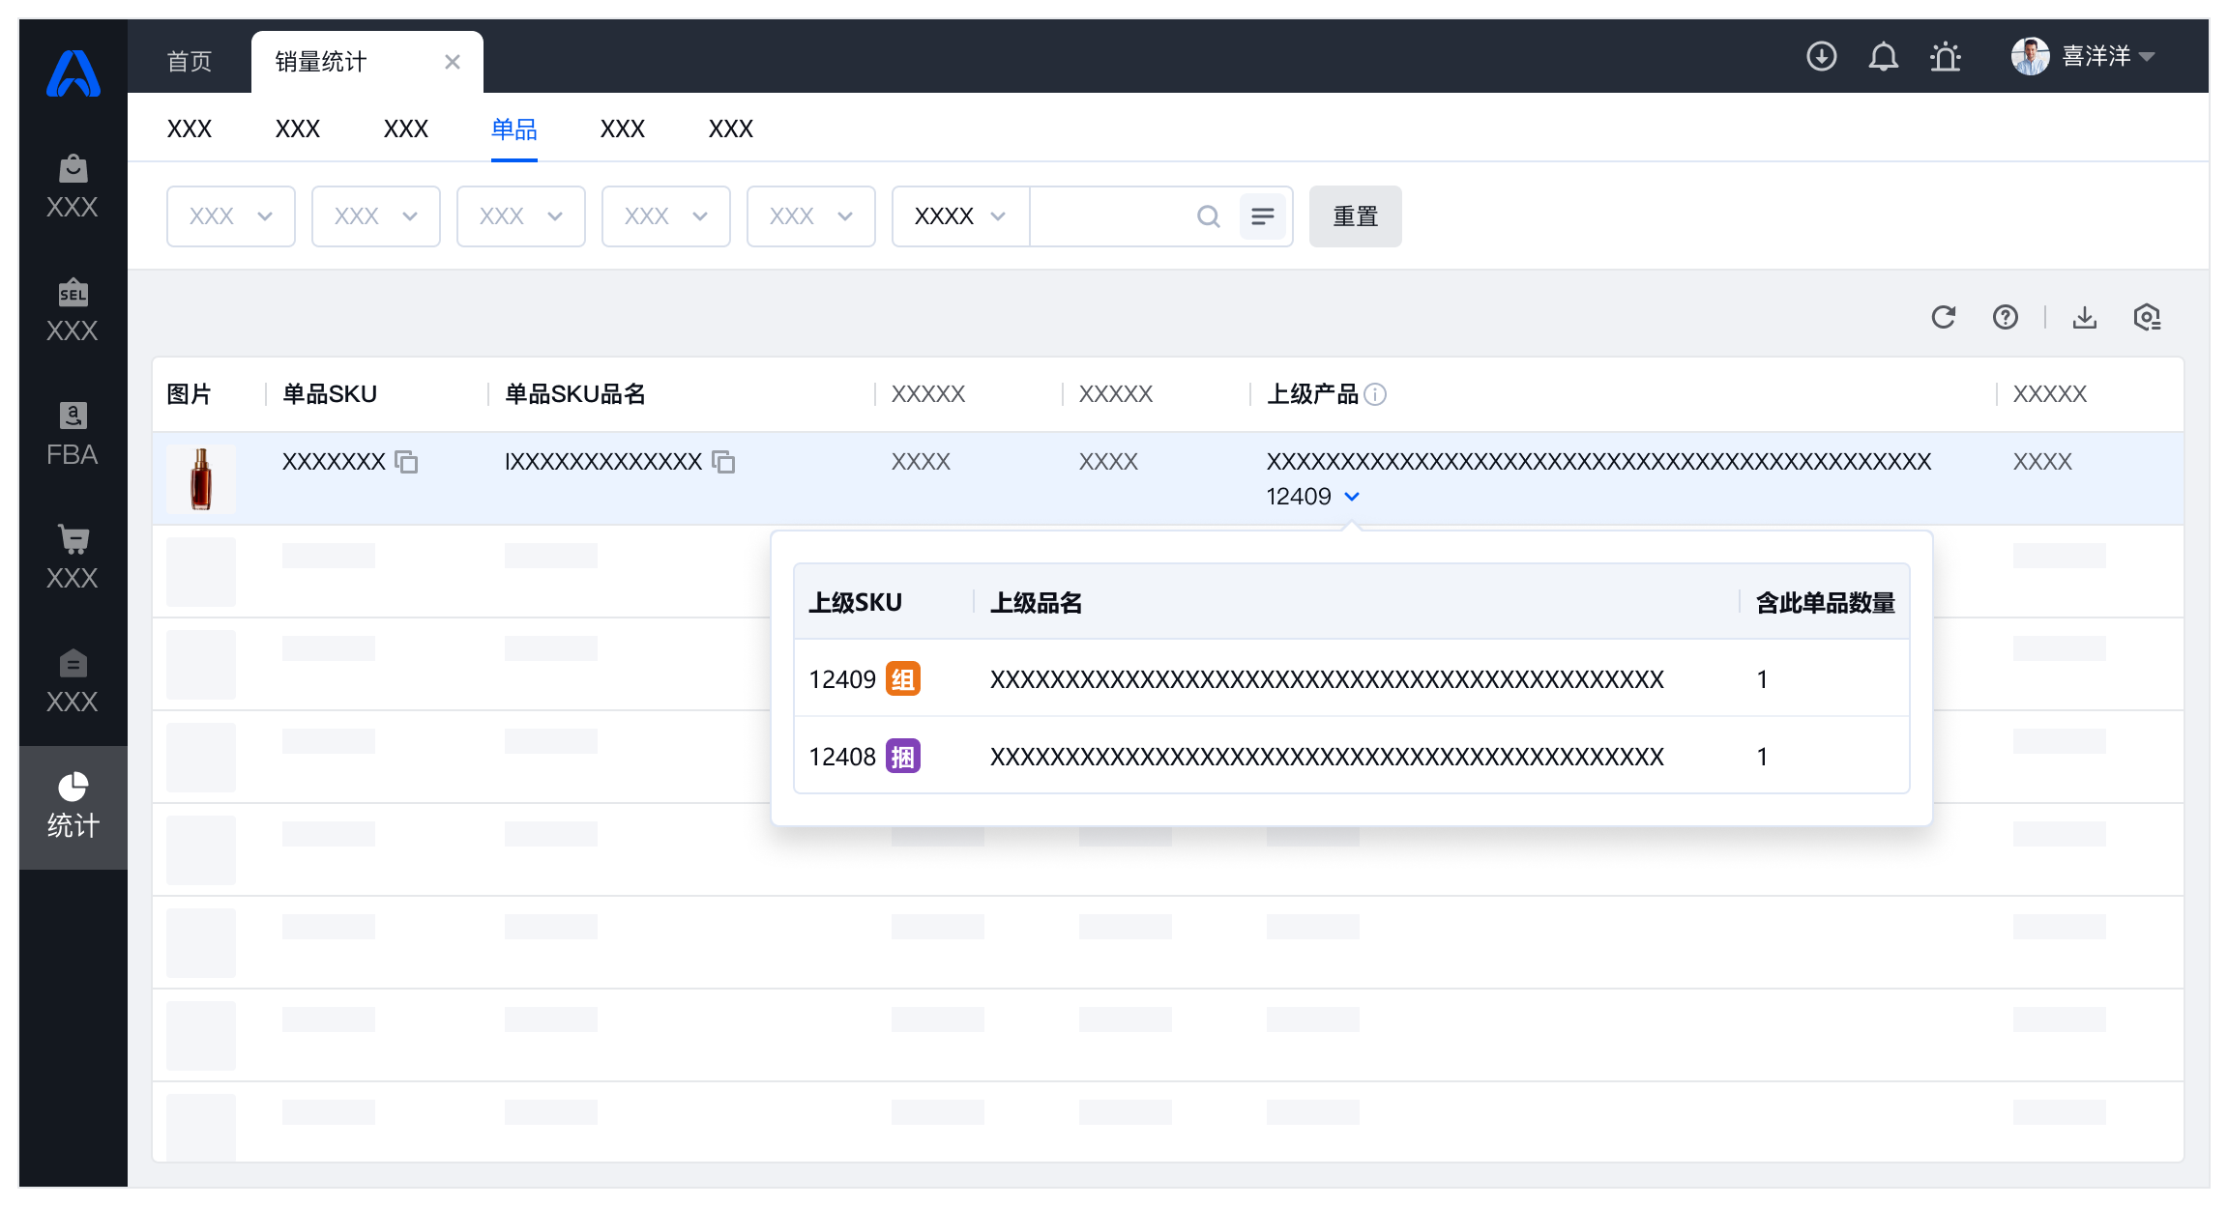The image size is (2228, 1206).
Task: Open the notifications bell
Action: point(1883,57)
